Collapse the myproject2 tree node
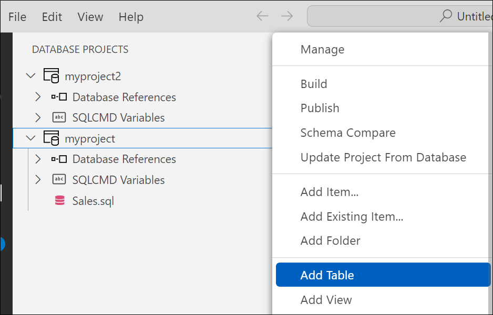Screen dimensions: 493x315 coord(30,76)
